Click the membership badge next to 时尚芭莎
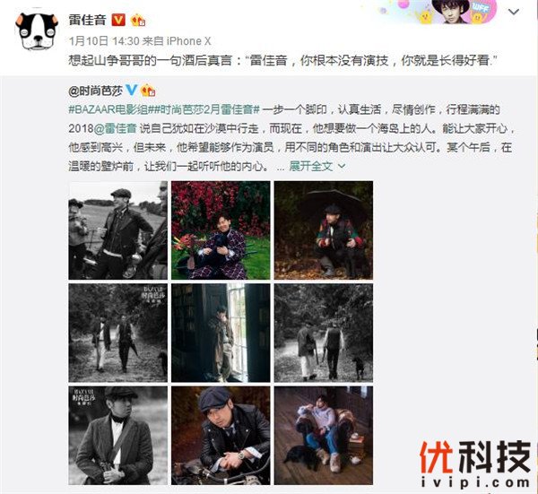 (x=148, y=91)
